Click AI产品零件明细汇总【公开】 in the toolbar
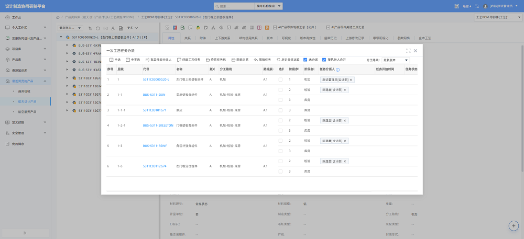The image size is (524, 239). tap(294, 27)
